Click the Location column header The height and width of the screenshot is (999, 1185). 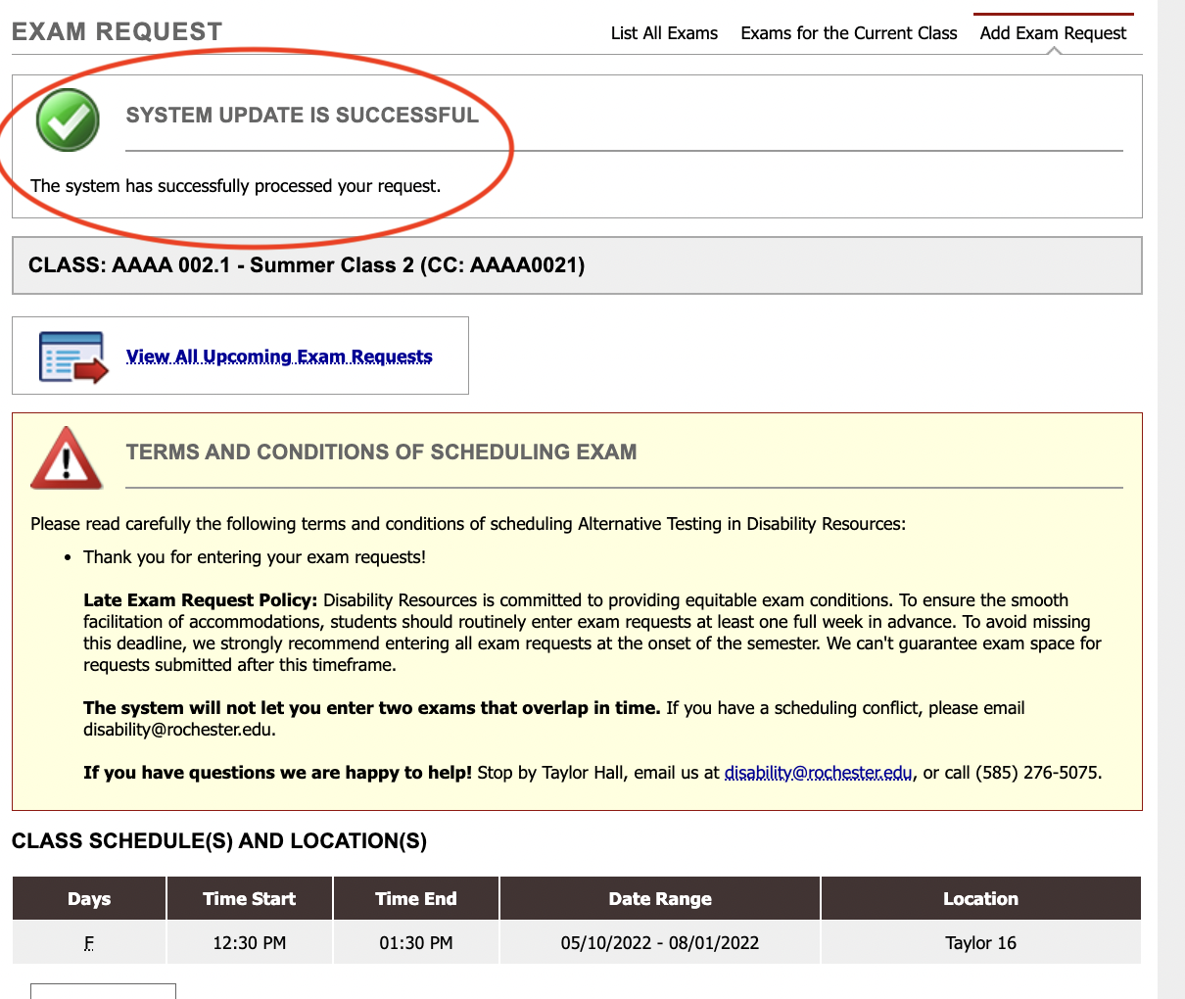[981, 898]
